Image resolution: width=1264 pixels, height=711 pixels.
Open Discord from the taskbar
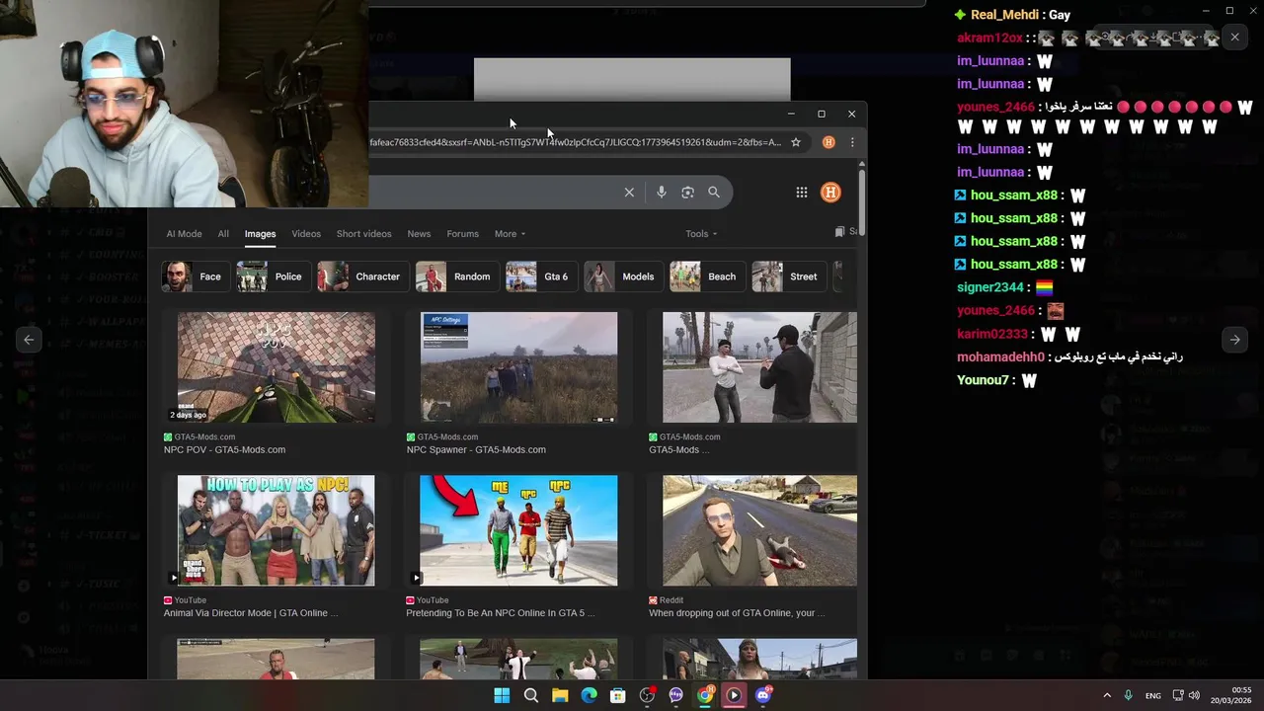tap(762, 695)
